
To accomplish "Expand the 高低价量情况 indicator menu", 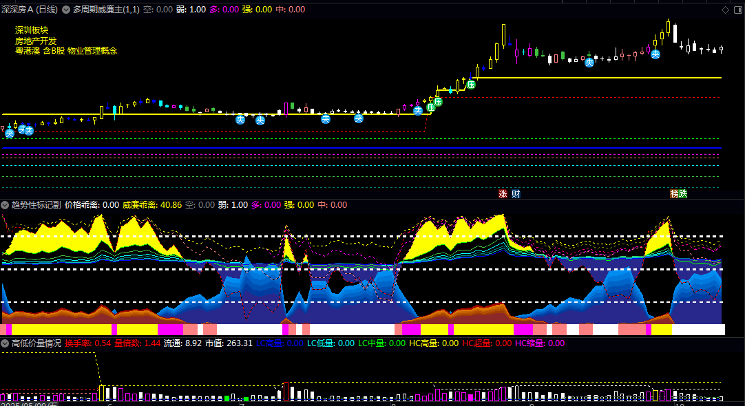I will 5,343.
